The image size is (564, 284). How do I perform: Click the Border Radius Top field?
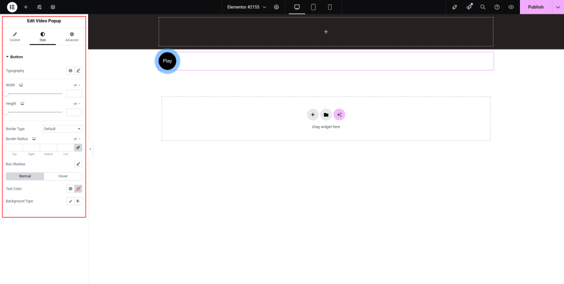point(14,148)
